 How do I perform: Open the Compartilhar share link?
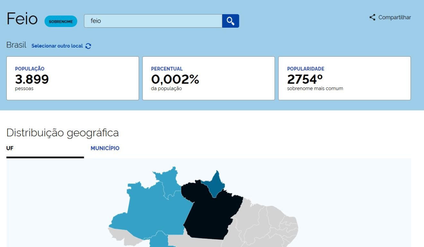(x=394, y=17)
